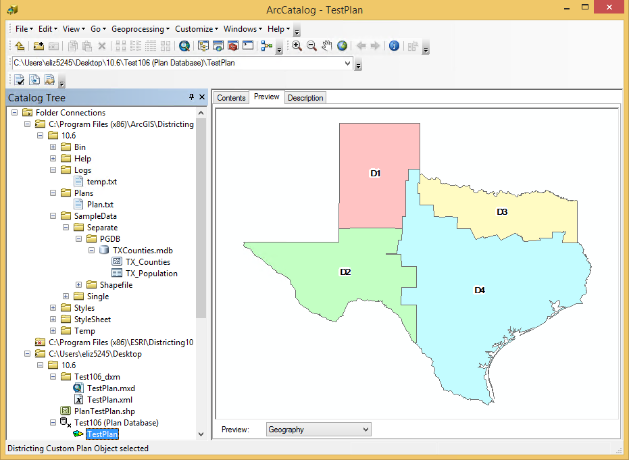
Task: Open the Edit menu
Action: [x=48, y=29]
